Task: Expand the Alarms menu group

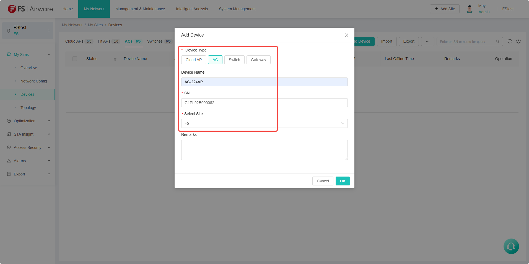Action: point(49,161)
